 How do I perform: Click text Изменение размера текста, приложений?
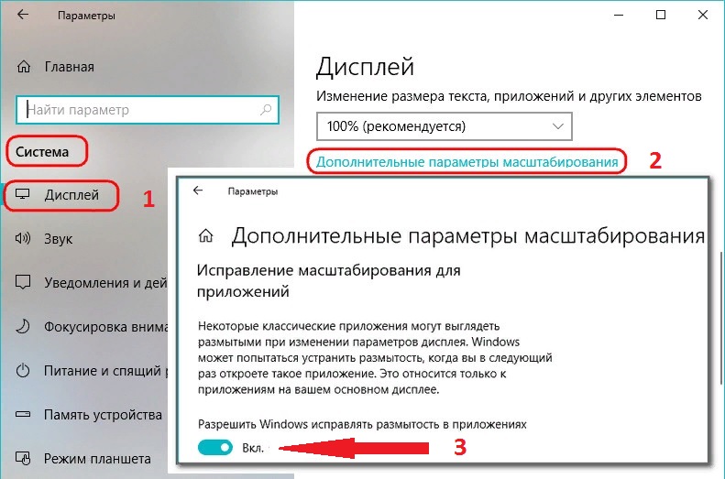click(509, 96)
